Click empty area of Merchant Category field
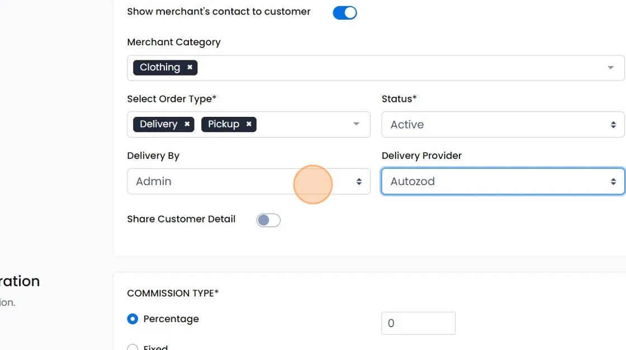Image resolution: width=626 pixels, height=350 pixels. [x=399, y=68]
